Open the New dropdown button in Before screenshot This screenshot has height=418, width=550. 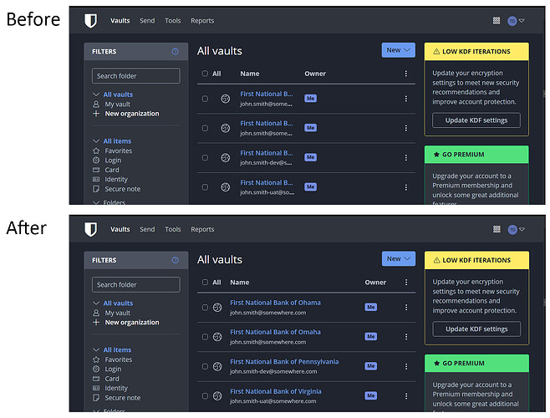(398, 50)
